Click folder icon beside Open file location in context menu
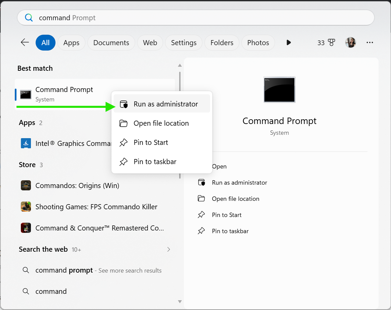Viewport: 391px width, 310px height. [123, 123]
